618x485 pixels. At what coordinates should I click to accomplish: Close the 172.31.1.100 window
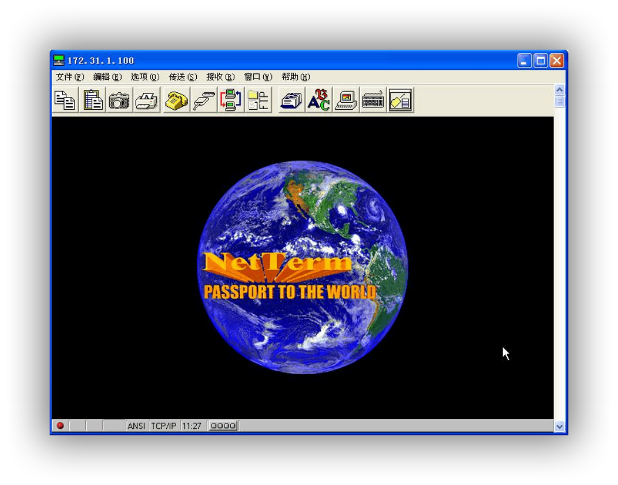[x=557, y=61]
